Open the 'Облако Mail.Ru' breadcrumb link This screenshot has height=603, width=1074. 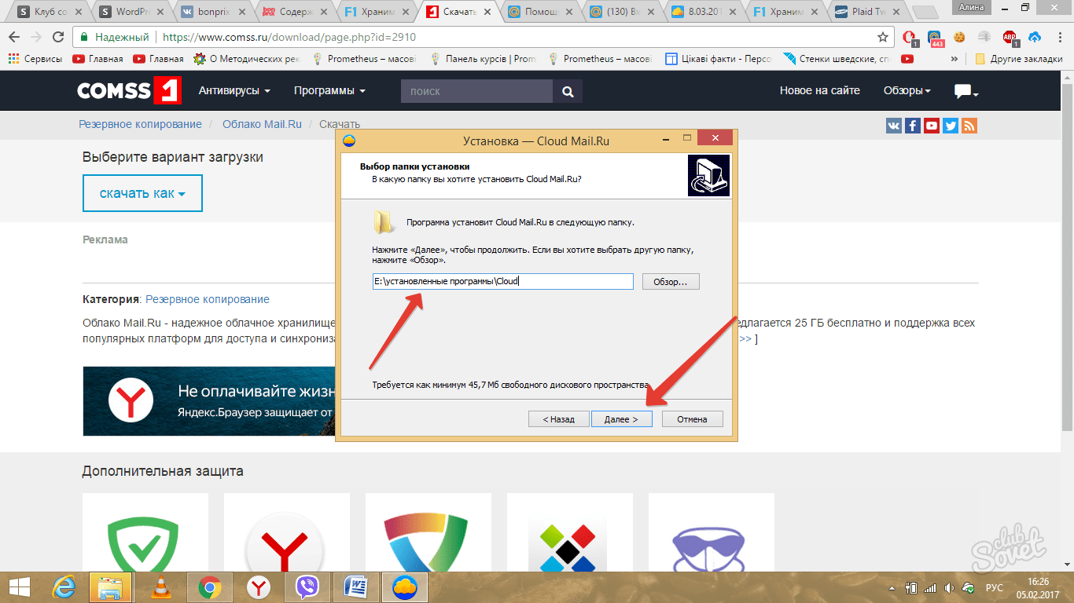(263, 124)
